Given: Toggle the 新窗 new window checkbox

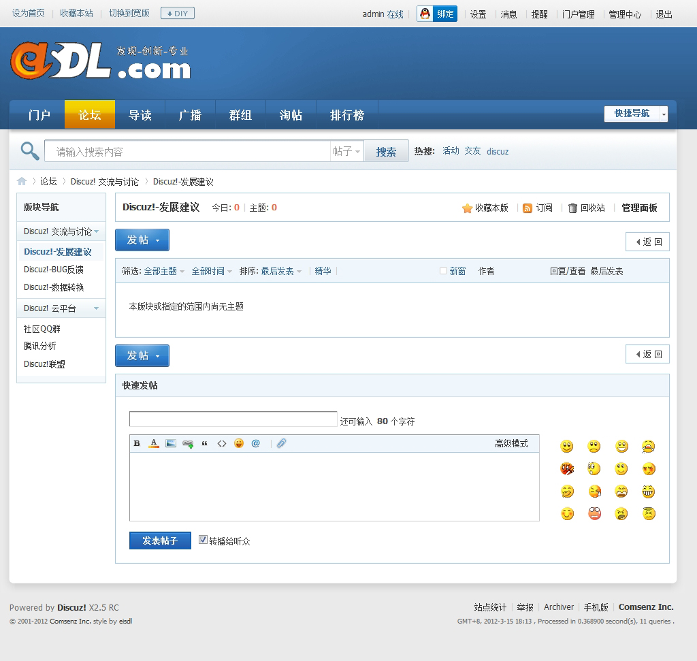Looking at the screenshot, I should tap(443, 271).
